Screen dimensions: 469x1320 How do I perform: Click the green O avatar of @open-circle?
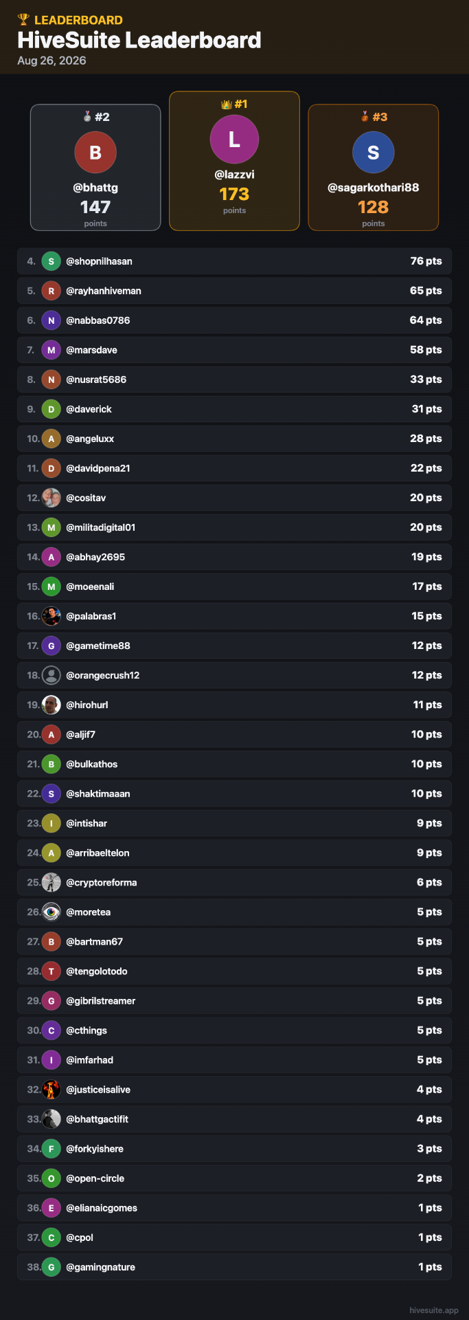(51, 1178)
